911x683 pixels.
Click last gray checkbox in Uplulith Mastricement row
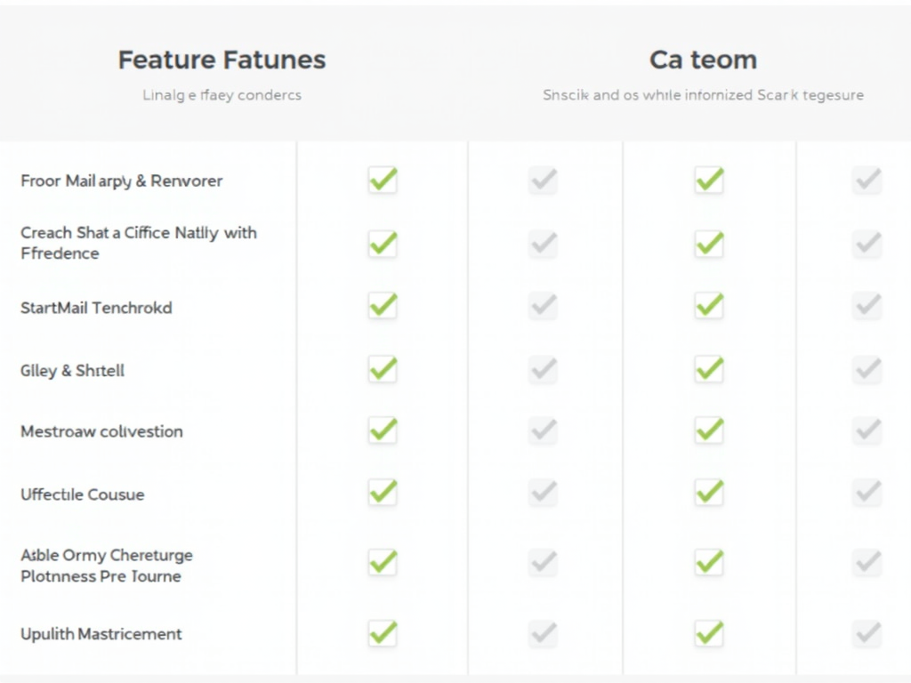[867, 633]
